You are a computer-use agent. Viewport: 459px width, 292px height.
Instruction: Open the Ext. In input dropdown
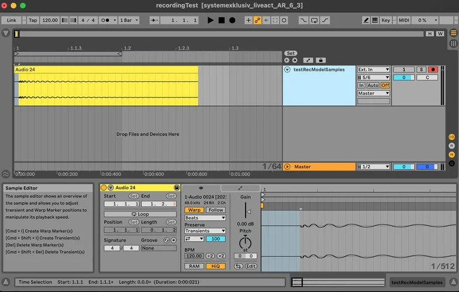coord(374,69)
